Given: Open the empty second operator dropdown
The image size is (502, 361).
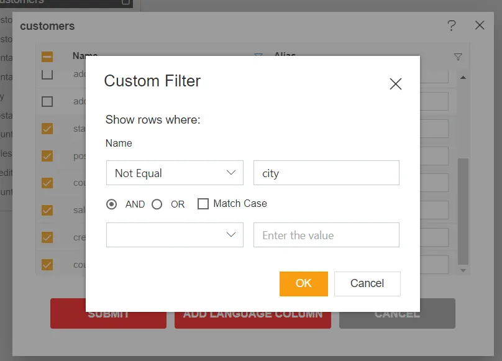Looking at the screenshot, I should pyautogui.click(x=175, y=235).
